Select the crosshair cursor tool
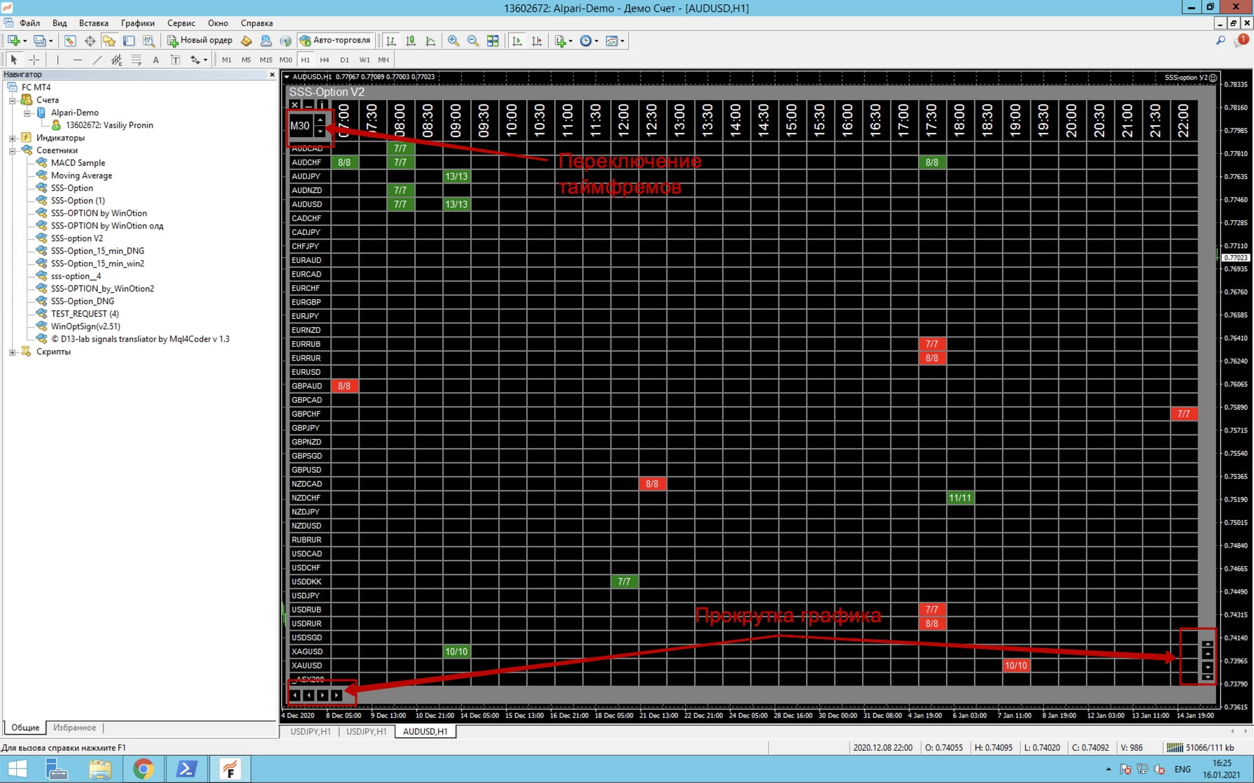Screen dimensions: 1254x783 34,60
